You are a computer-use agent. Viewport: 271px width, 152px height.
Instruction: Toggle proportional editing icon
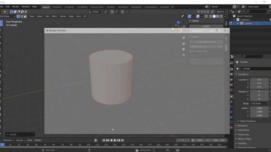click(x=122, y=12)
